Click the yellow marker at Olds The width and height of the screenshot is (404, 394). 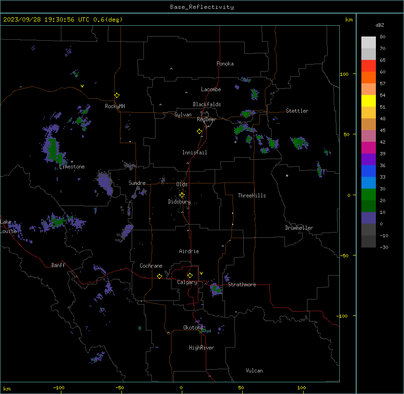182,195
